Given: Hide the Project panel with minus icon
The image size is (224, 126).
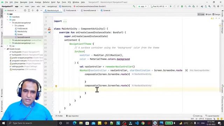Looking at the screenshot, I should click(41, 10).
